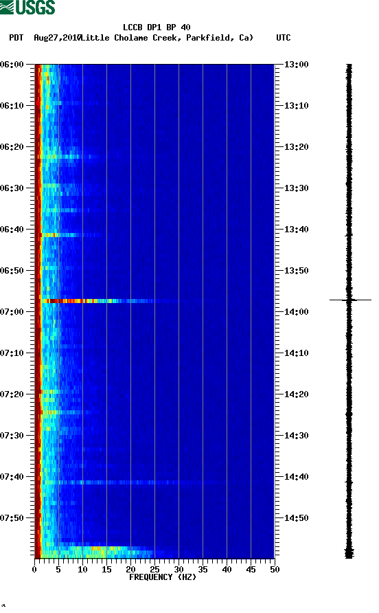This screenshot has width=379, height=613.
Task: Click the 20 Hz frequency tick label
Action: tap(130, 570)
